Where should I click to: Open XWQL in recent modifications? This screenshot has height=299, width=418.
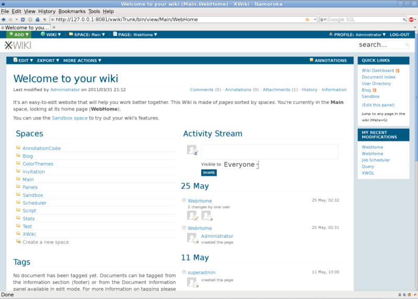[368, 173]
